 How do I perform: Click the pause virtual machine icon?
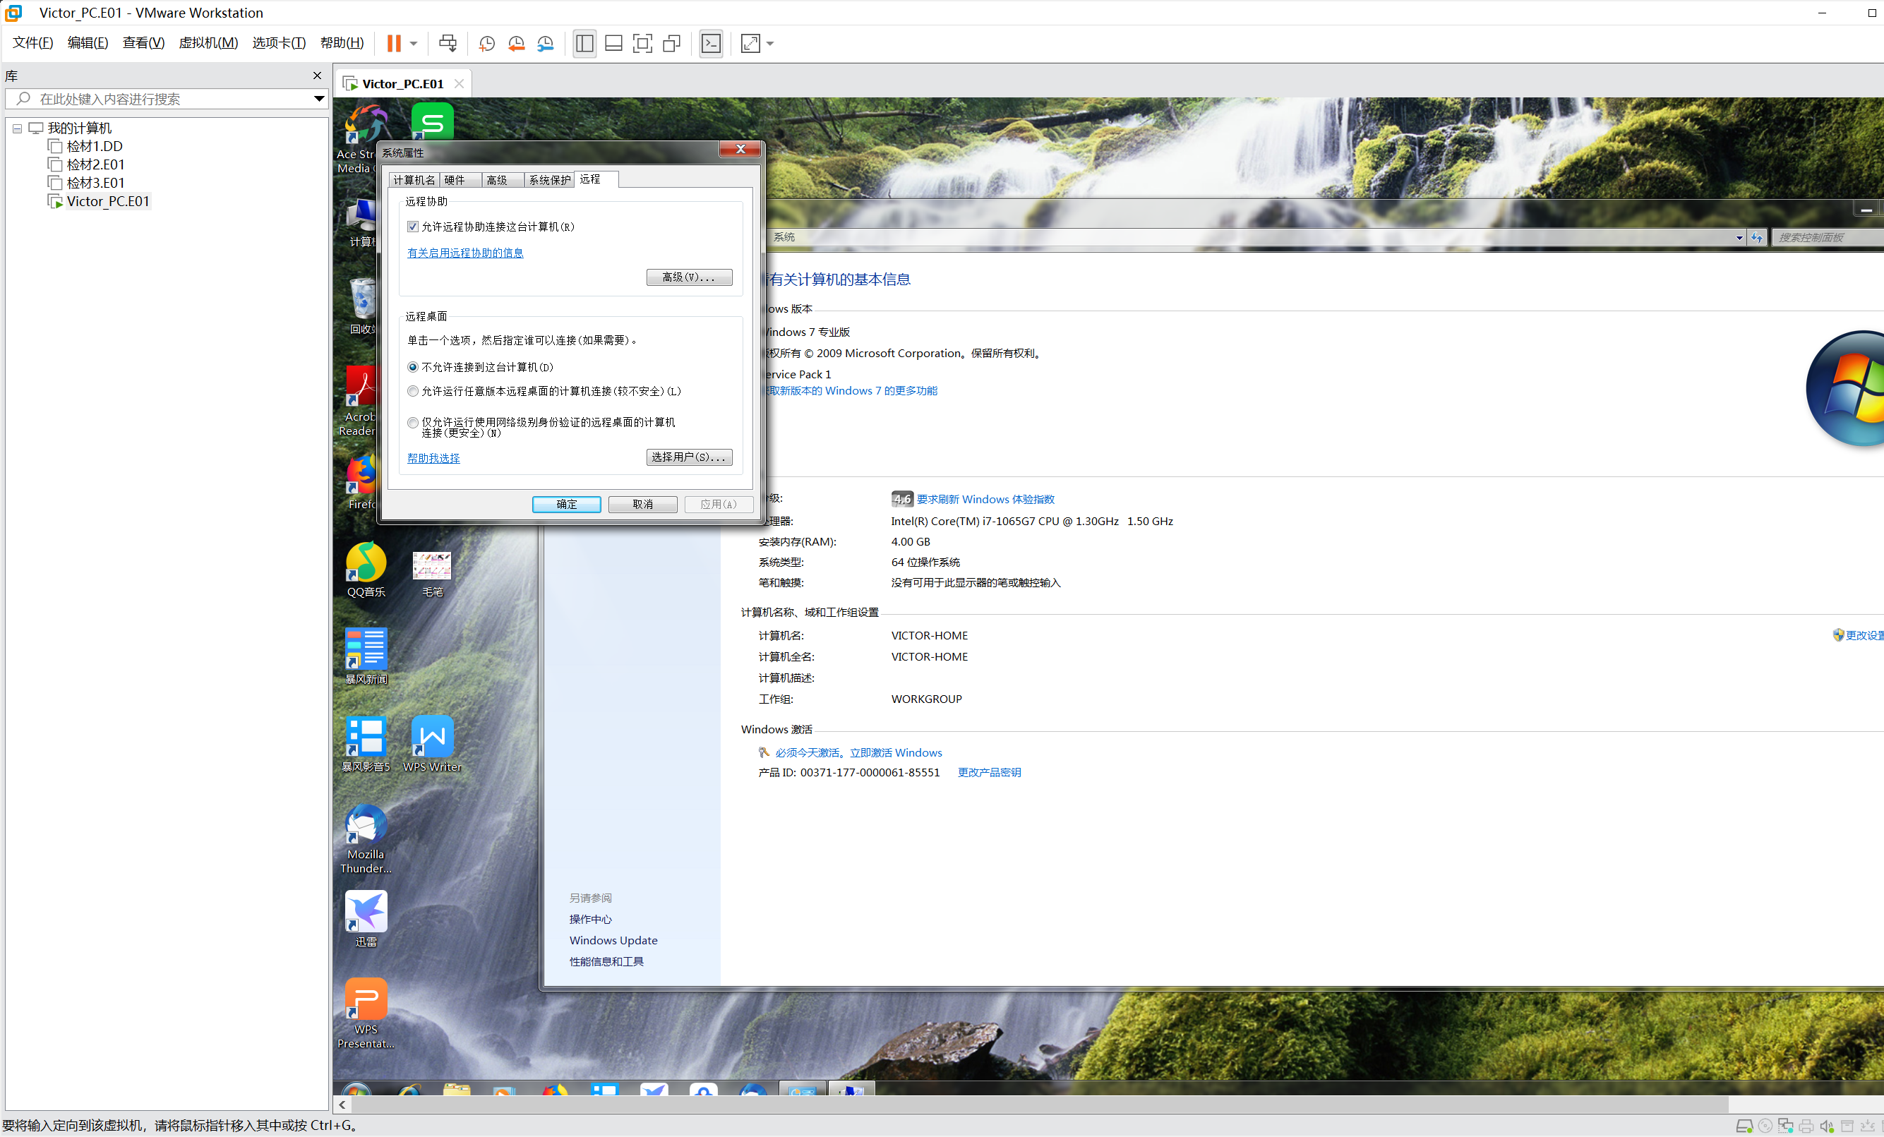coord(394,44)
